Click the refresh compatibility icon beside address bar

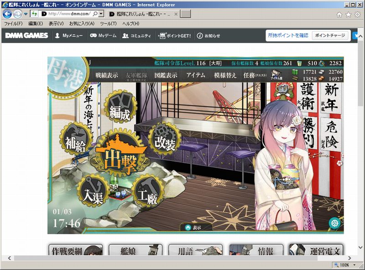(x=35, y=14)
